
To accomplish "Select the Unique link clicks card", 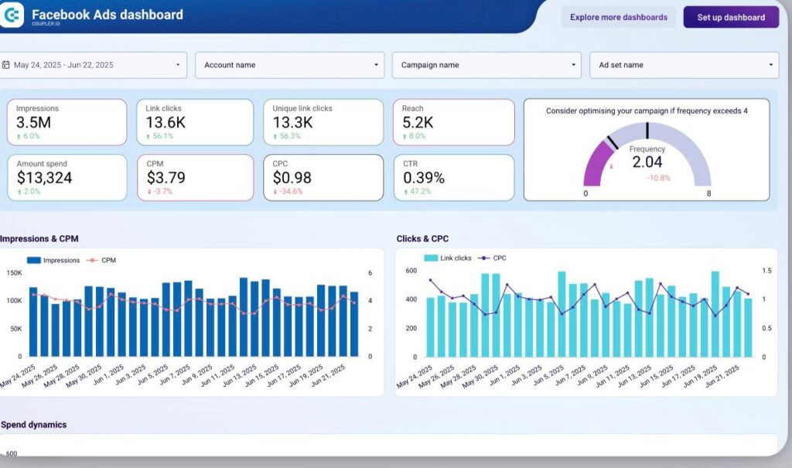I will coord(323,121).
